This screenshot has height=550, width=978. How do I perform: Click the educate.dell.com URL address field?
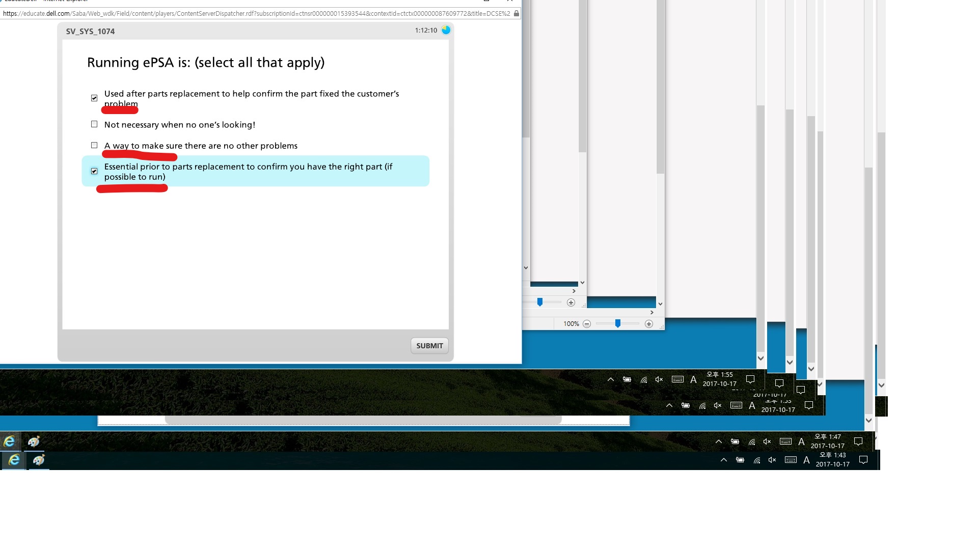click(255, 14)
